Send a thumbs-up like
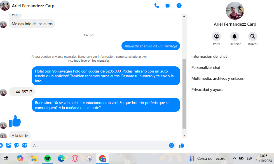This screenshot has width=274, height=164. click(x=182, y=145)
